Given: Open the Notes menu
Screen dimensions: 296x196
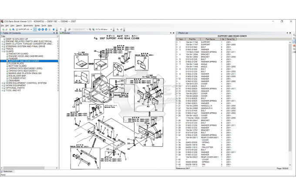Looking at the screenshot, I should point(37,26).
